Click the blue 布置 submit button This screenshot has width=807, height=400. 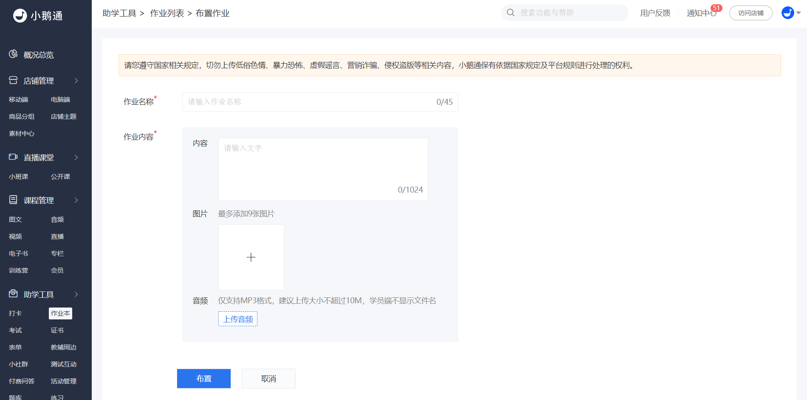tap(204, 378)
